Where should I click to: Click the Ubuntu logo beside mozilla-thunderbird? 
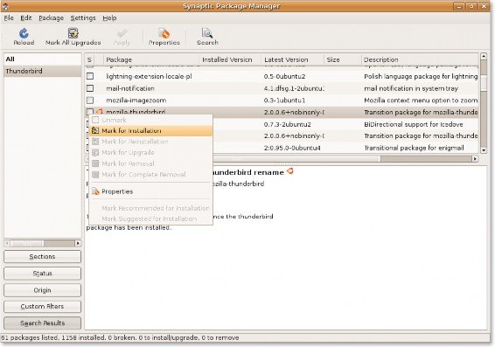click(100, 111)
